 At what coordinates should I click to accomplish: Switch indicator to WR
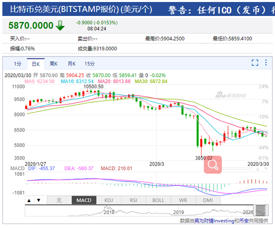pos(183,200)
